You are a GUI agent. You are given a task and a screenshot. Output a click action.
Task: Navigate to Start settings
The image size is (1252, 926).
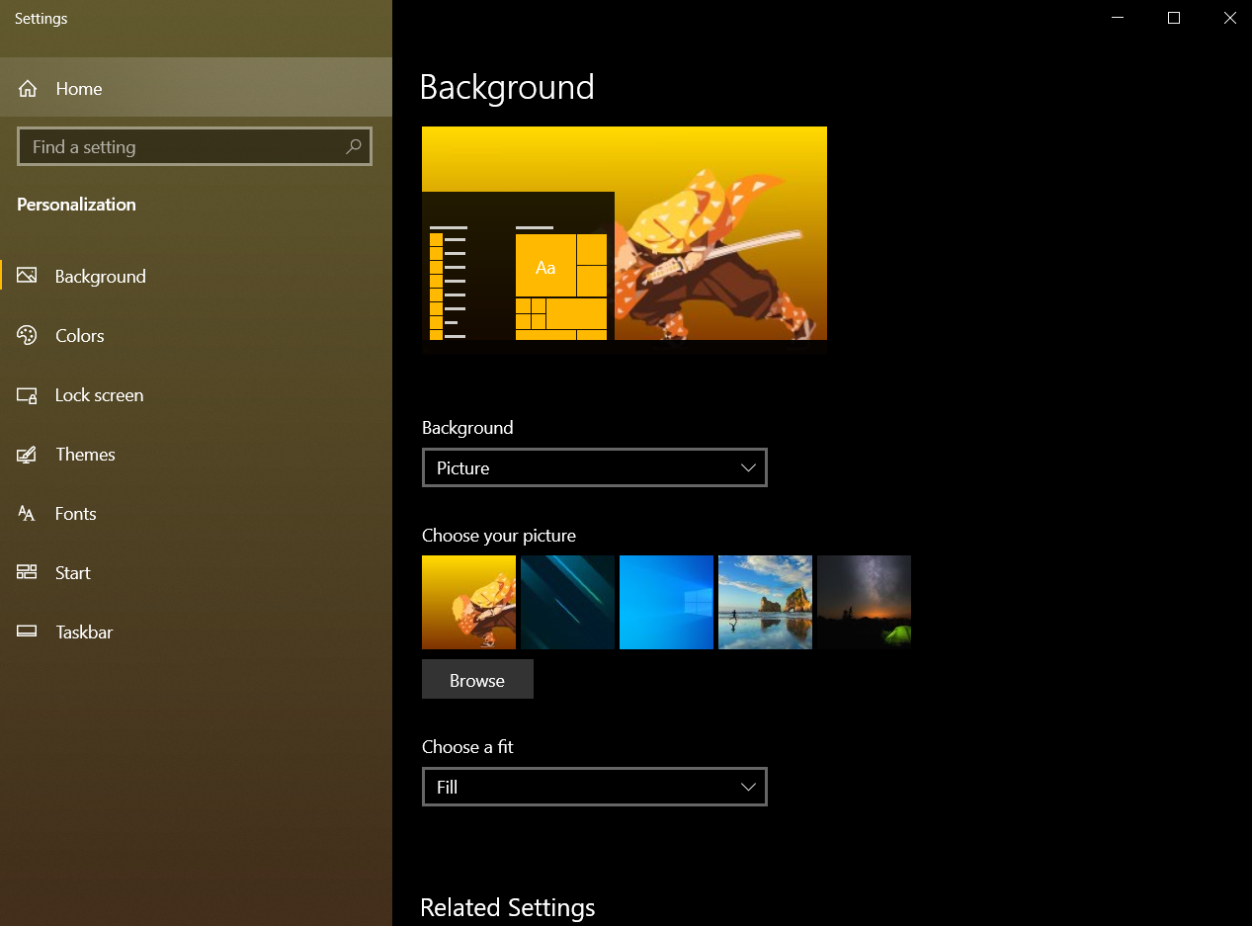196,573
